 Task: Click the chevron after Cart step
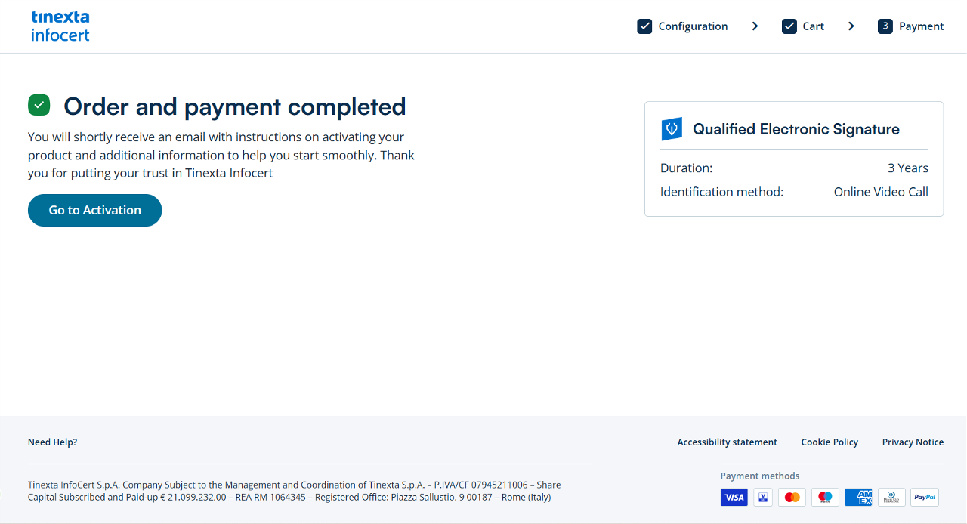tap(851, 26)
